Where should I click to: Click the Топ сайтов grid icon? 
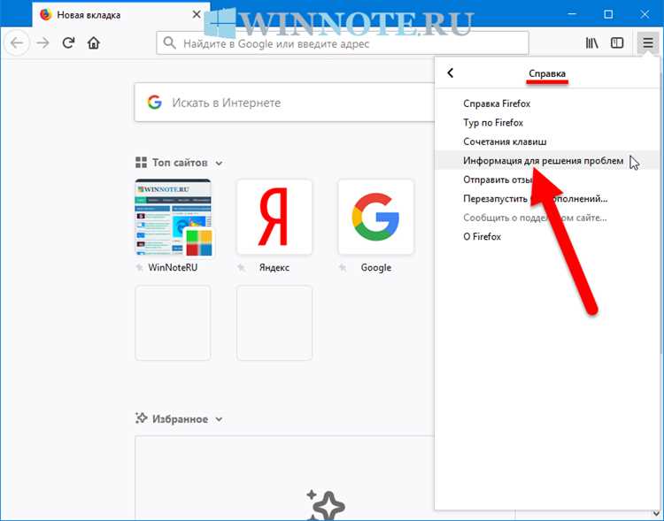[x=141, y=163]
